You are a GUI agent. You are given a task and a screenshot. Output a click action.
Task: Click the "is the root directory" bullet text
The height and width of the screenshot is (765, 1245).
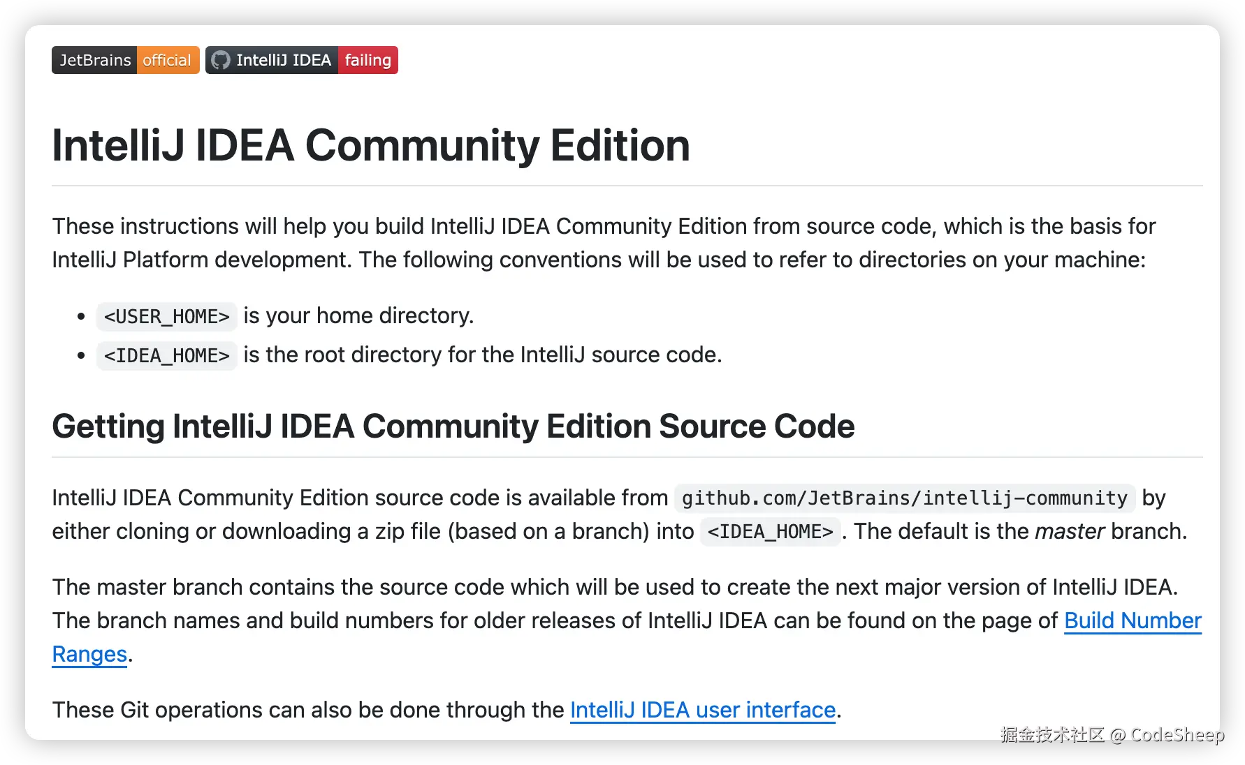click(482, 355)
